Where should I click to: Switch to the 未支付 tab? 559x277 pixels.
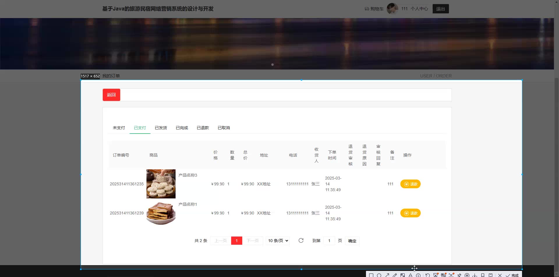(x=119, y=128)
